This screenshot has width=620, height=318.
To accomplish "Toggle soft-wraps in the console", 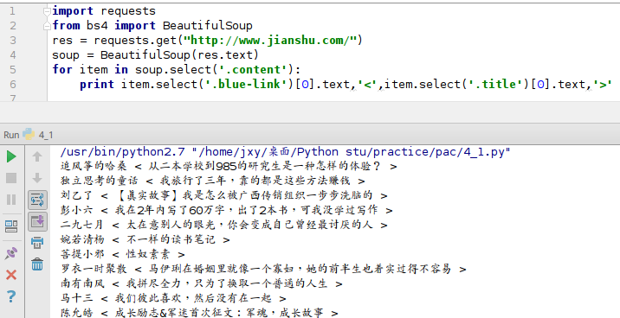I will tap(37, 200).
